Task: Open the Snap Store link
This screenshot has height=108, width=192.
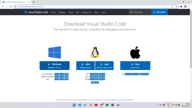Action: [95, 82]
